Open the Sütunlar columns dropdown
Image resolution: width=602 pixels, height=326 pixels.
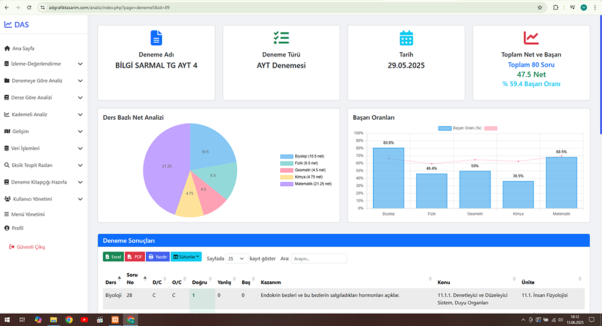(x=186, y=257)
